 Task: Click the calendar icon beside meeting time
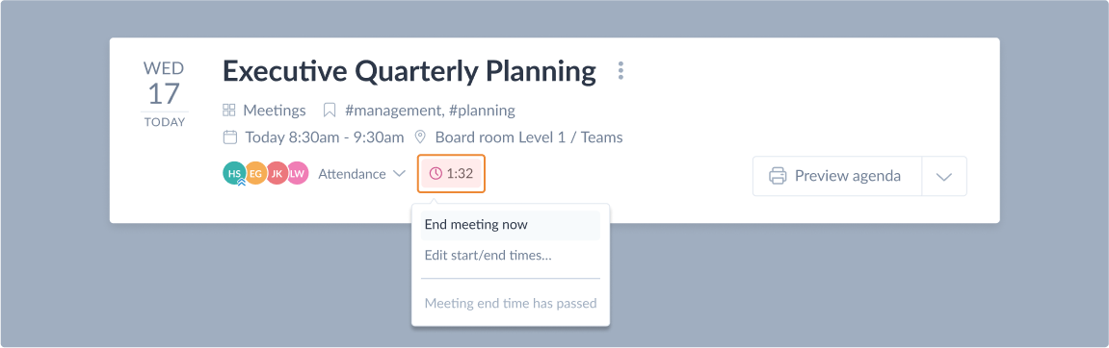[229, 137]
